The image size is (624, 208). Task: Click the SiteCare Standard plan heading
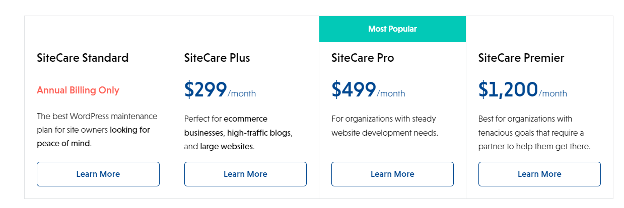[83, 58]
